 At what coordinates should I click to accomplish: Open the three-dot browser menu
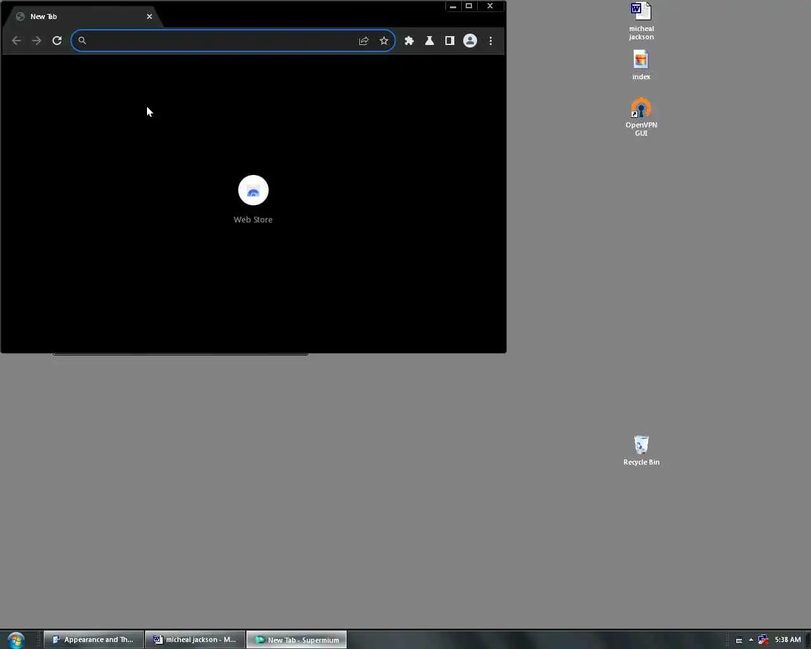[490, 41]
